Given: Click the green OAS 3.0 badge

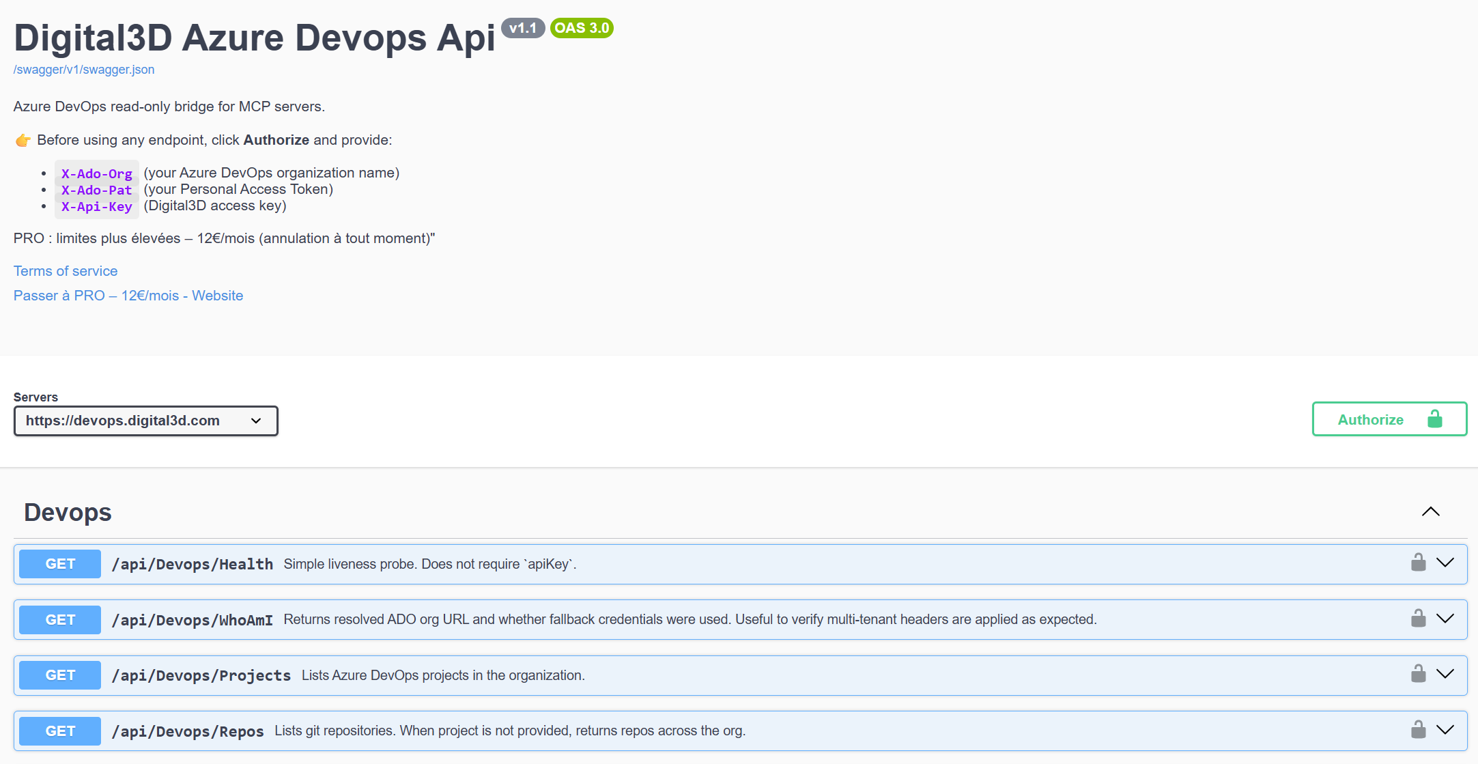Looking at the screenshot, I should 582,28.
